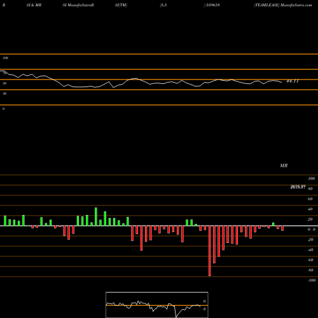Click the 100 label on MR axis

[x=311, y=179]
